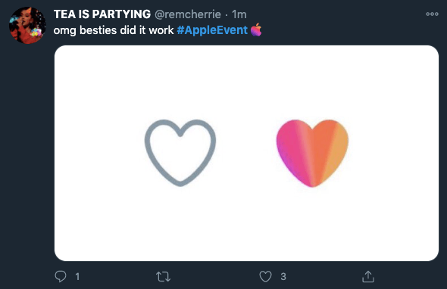Click the Apple logo hashflag emoji

[256, 30]
